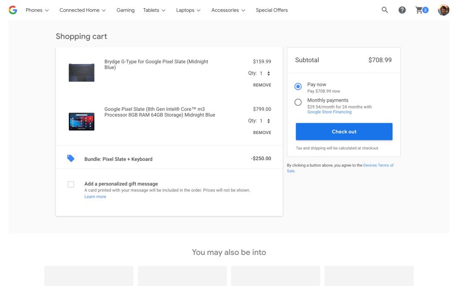
Task: Select the Pay now radio button
Action: pyautogui.click(x=298, y=86)
